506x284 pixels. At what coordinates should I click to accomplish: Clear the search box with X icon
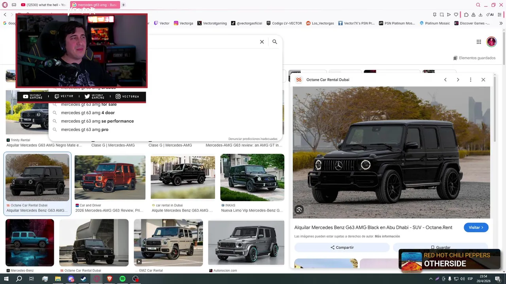click(x=262, y=42)
